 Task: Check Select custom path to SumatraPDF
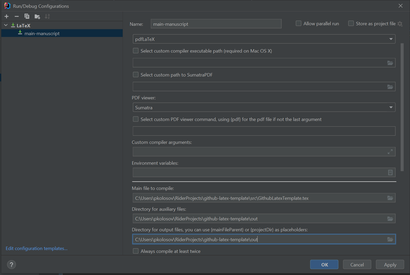(136, 75)
